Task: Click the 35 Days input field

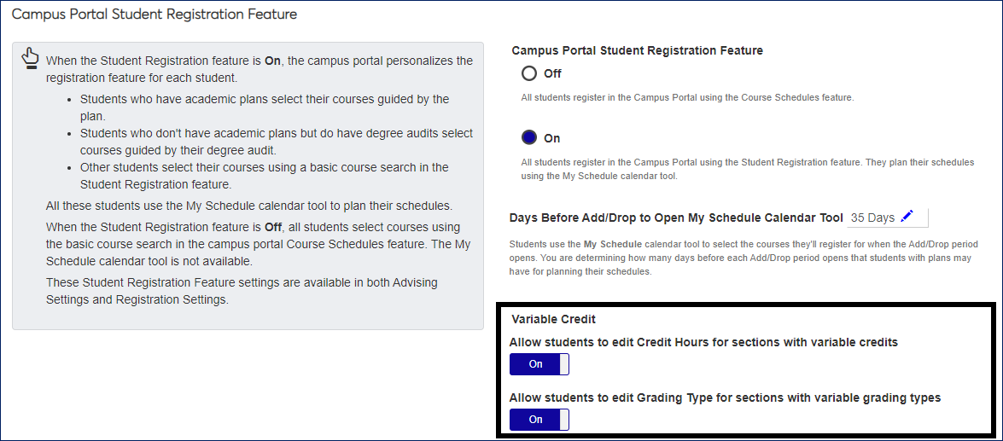Action: click(x=872, y=218)
